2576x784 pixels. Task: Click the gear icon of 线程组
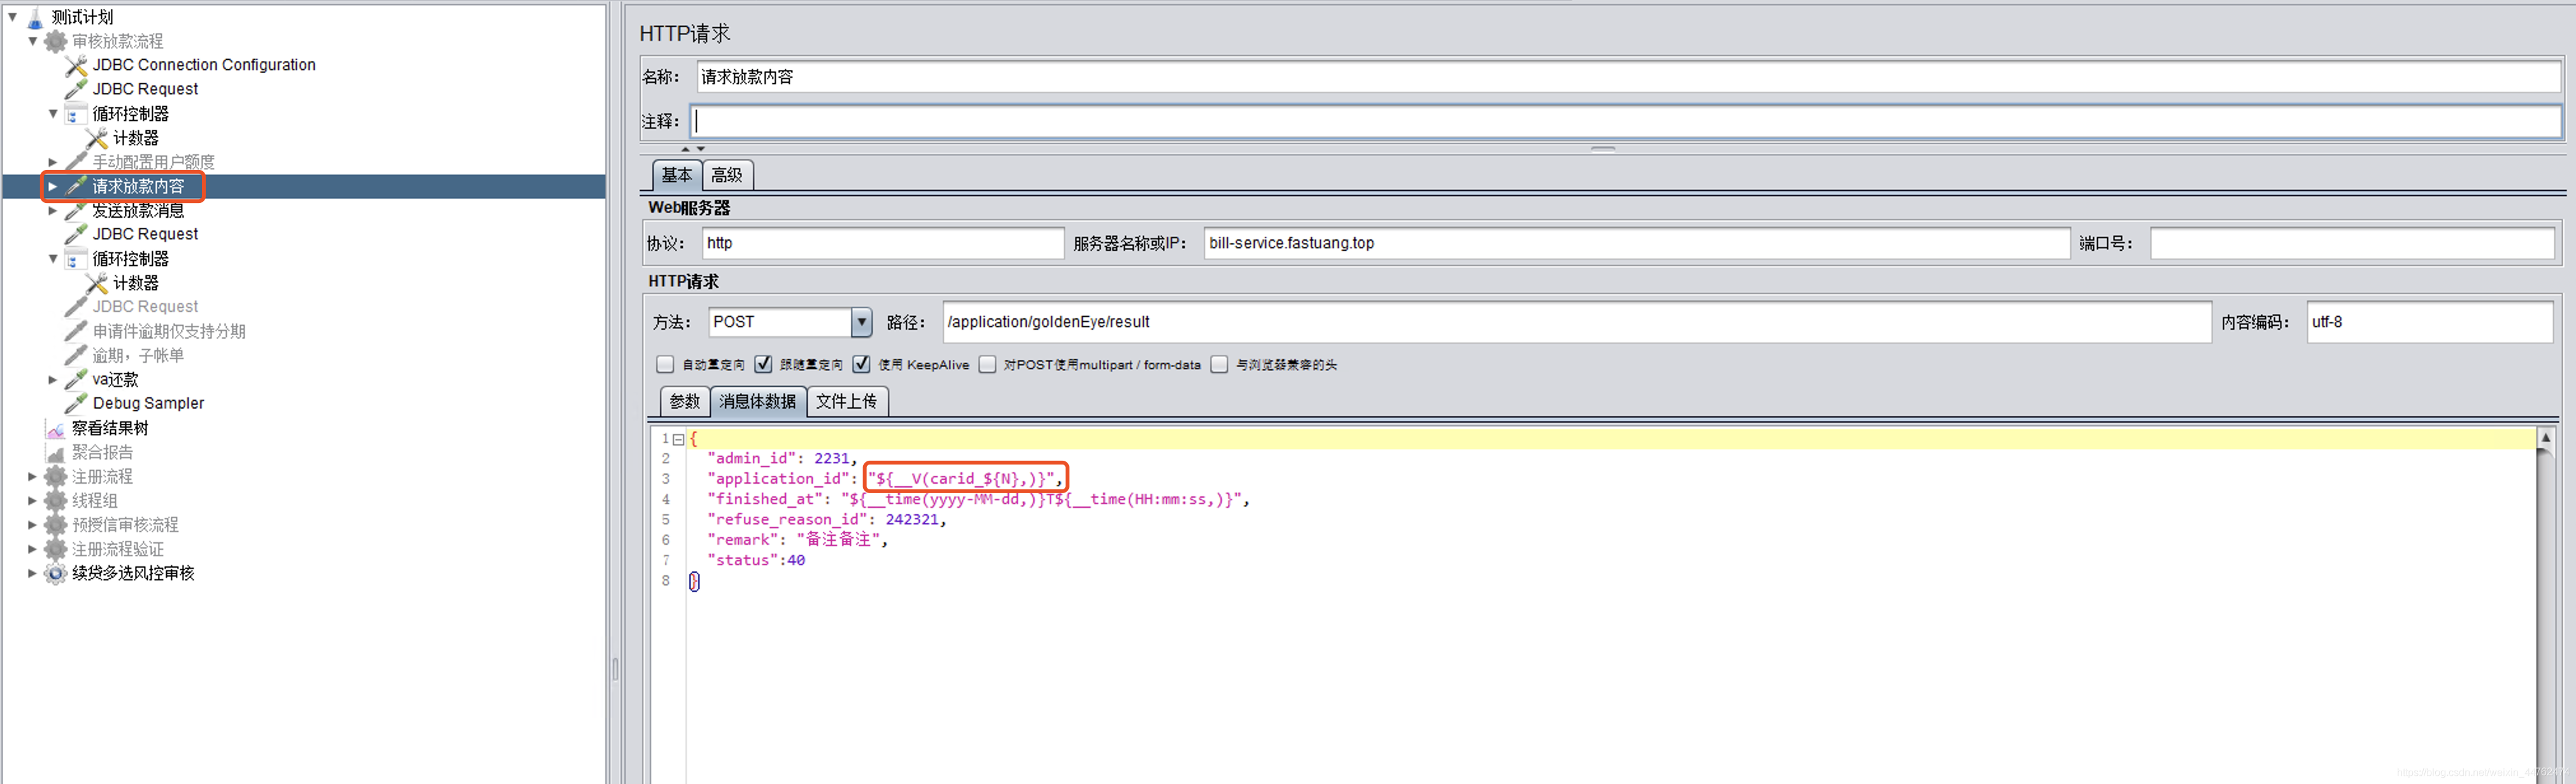click(x=56, y=500)
